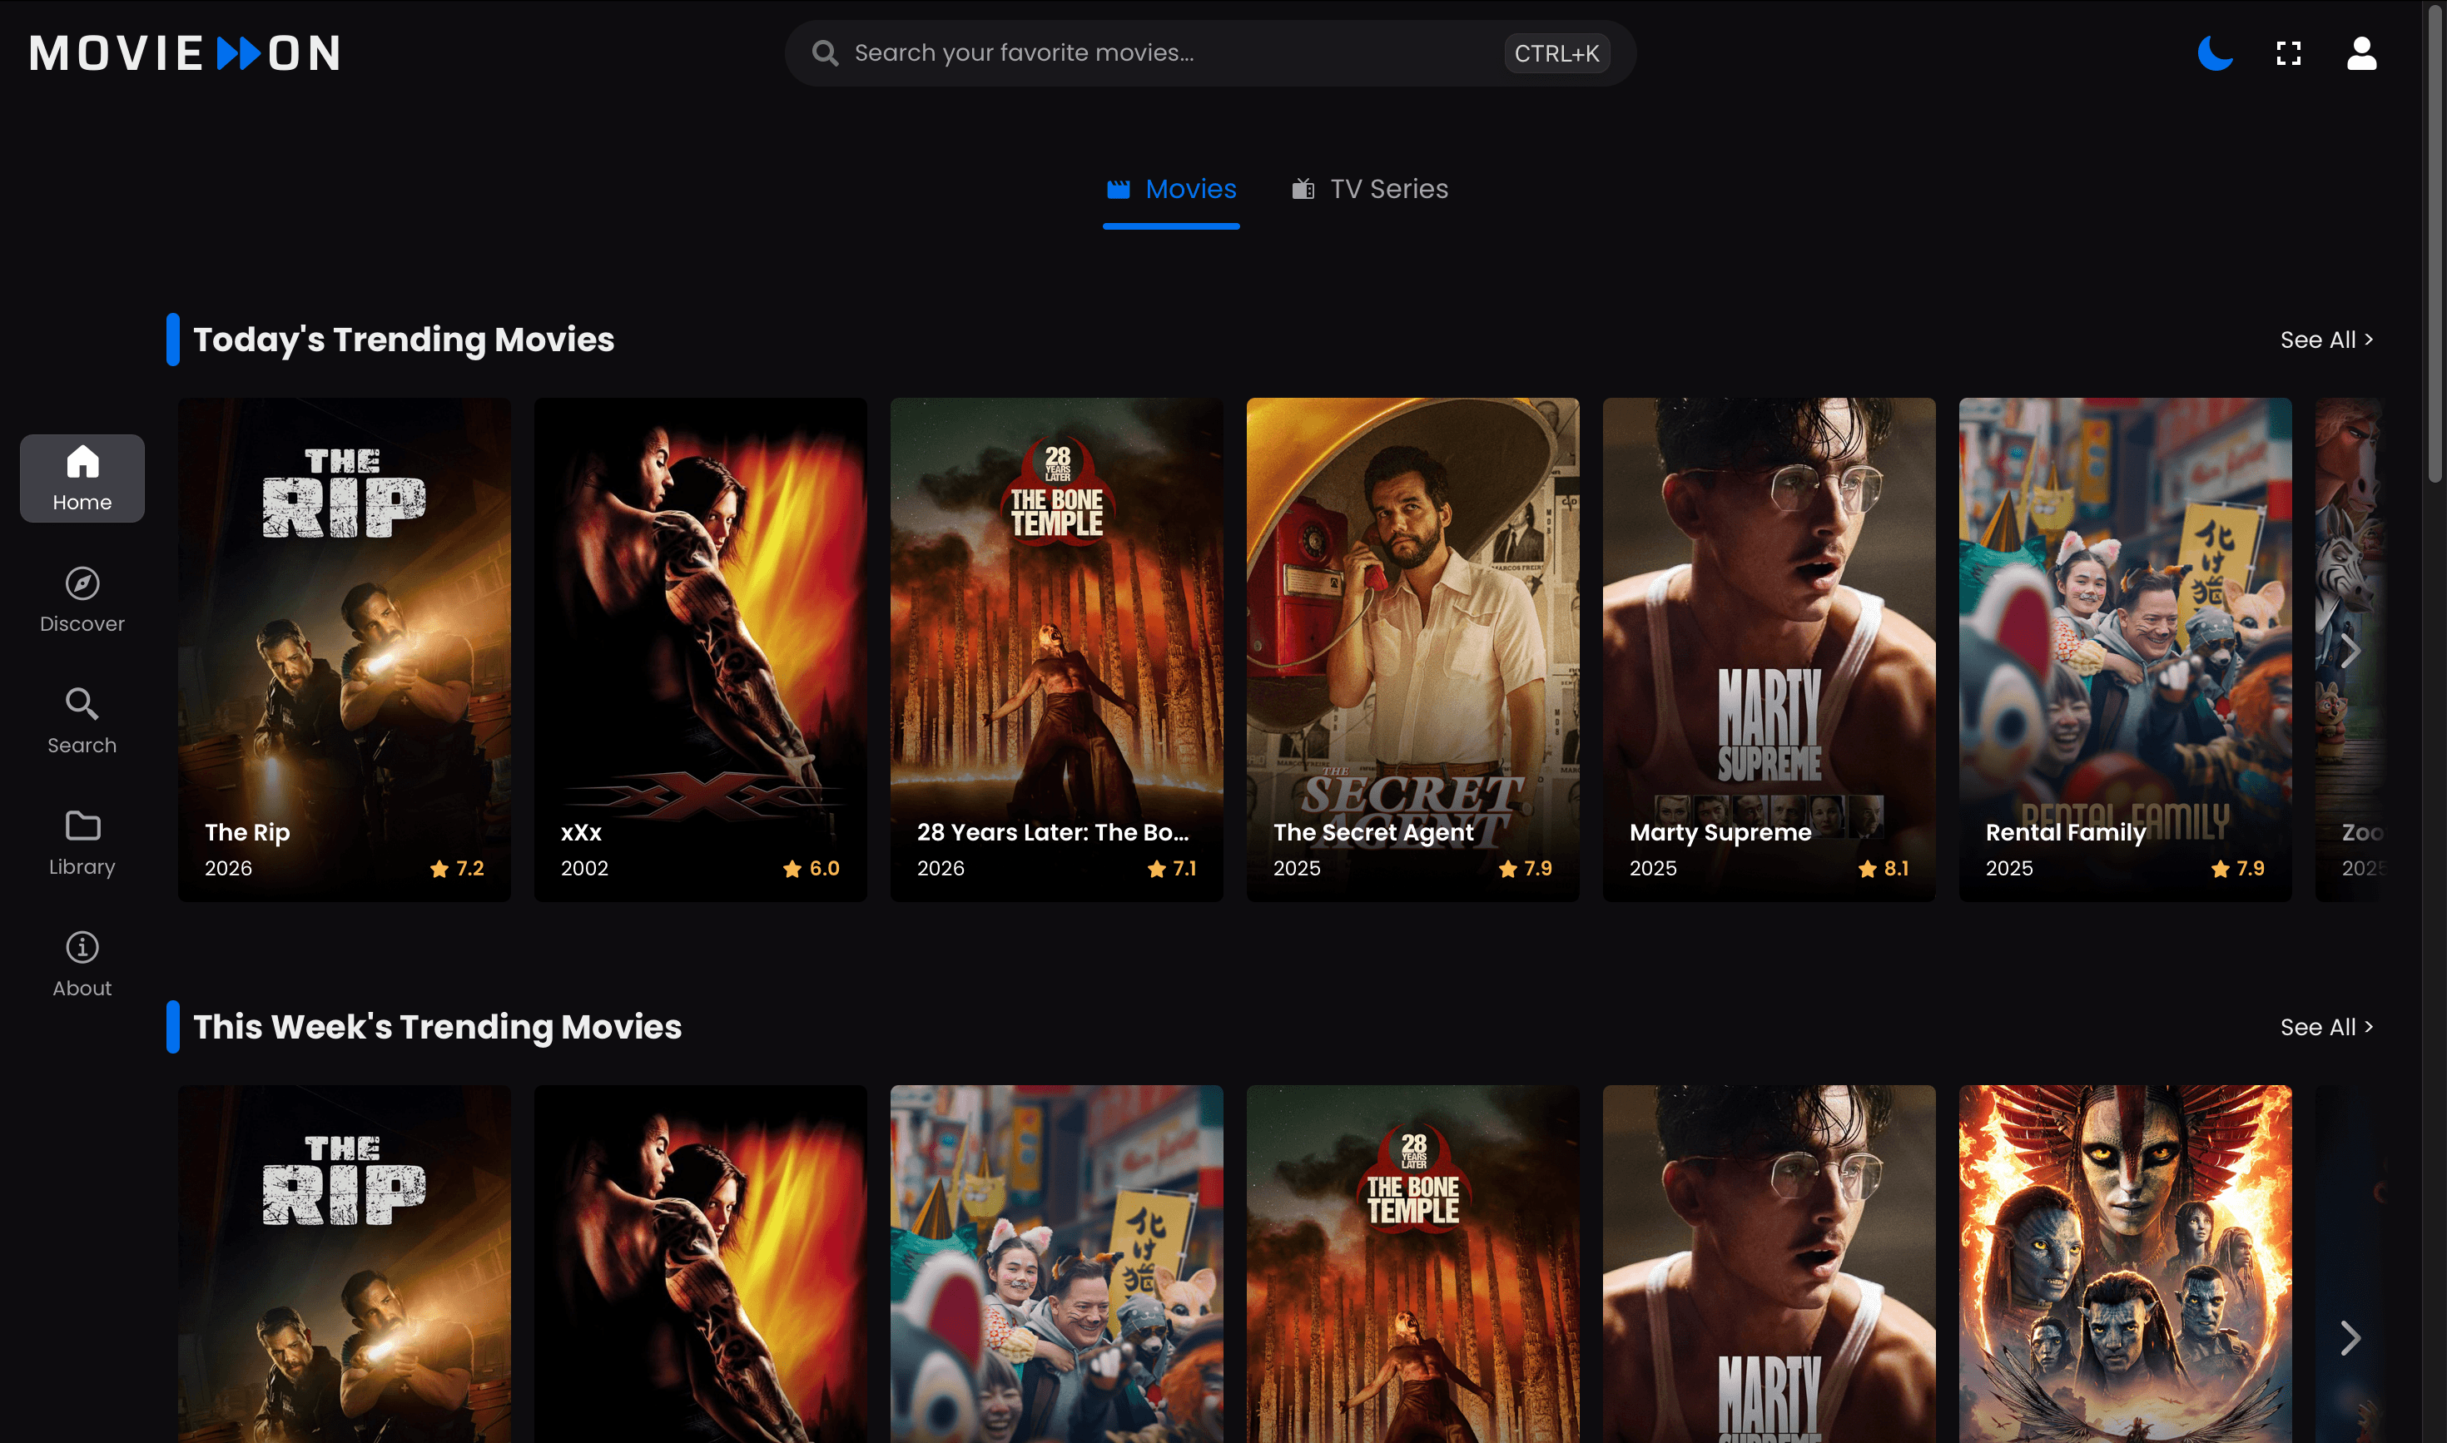Open Library from the sidebar
Image resolution: width=2447 pixels, height=1443 pixels.
[x=82, y=842]
